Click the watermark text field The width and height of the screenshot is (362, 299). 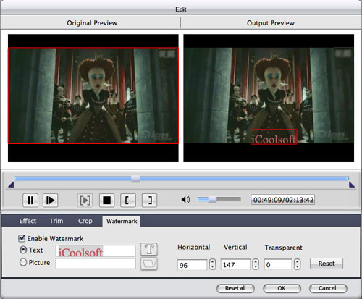tap(96, 251)
